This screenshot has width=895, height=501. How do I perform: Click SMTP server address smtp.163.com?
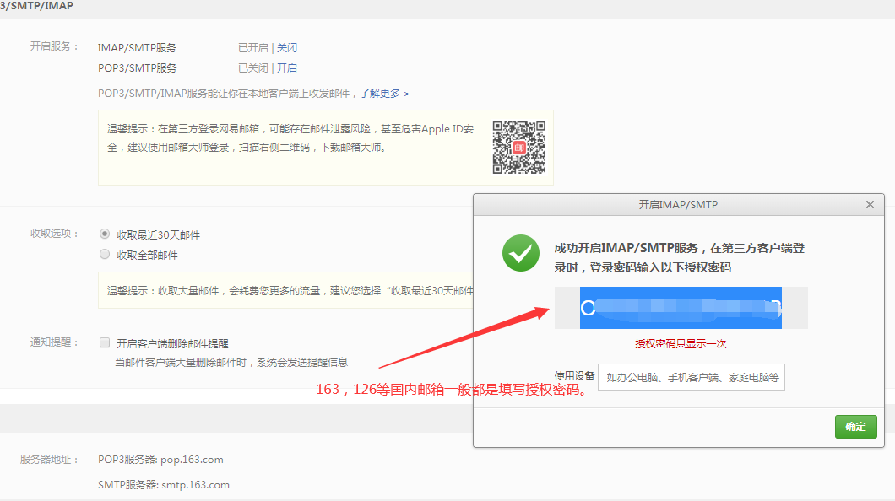pos(194,485)
